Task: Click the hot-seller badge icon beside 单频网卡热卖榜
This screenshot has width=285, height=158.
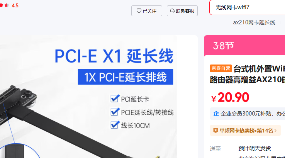Action: [x=215, y=130]
